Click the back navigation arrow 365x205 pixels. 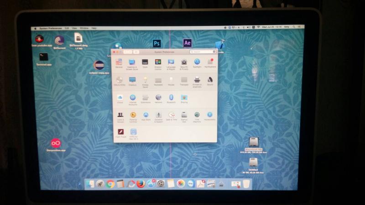pos(125,52)
